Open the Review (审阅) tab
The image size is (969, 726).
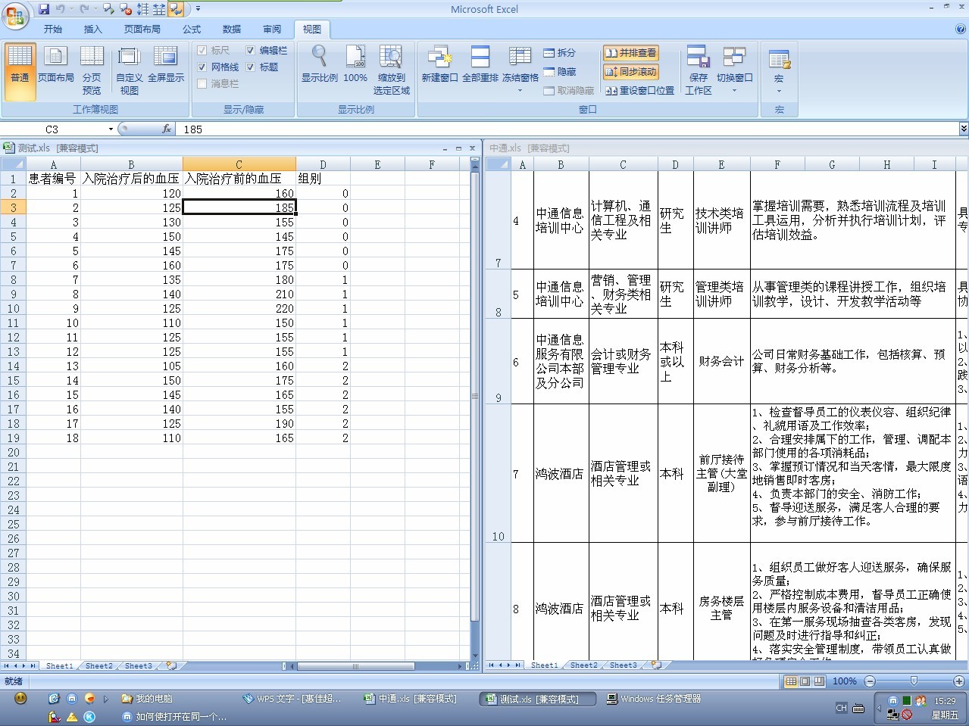(272, 29)
